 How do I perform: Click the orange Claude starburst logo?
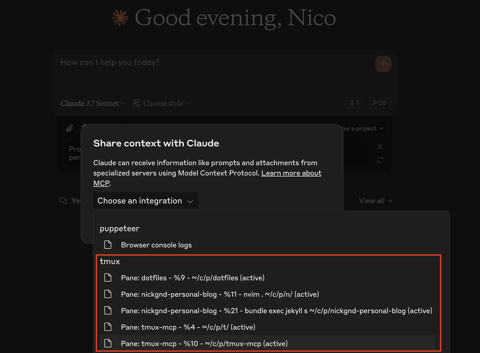(x=120, y=18)
